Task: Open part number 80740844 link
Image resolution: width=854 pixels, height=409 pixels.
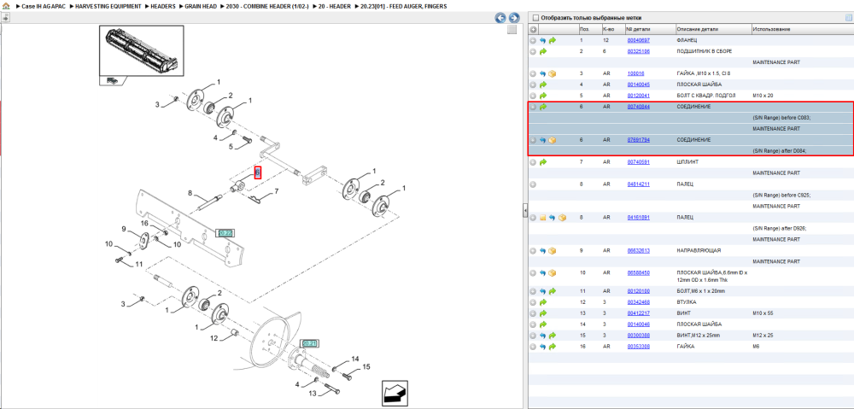Action: (638, 107)
